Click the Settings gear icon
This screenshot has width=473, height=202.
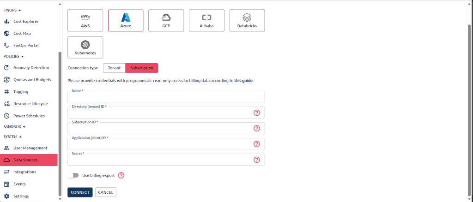[x=6, y=196]
